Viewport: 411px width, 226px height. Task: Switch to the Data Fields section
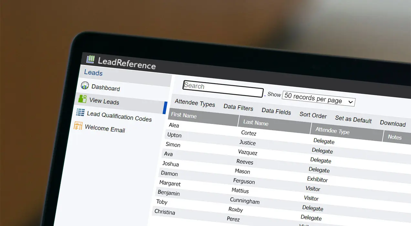[x=276, y=112]
